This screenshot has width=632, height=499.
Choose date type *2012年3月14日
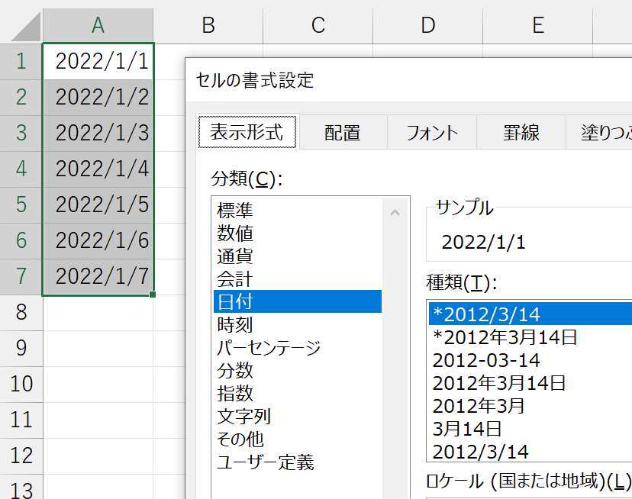530,337
